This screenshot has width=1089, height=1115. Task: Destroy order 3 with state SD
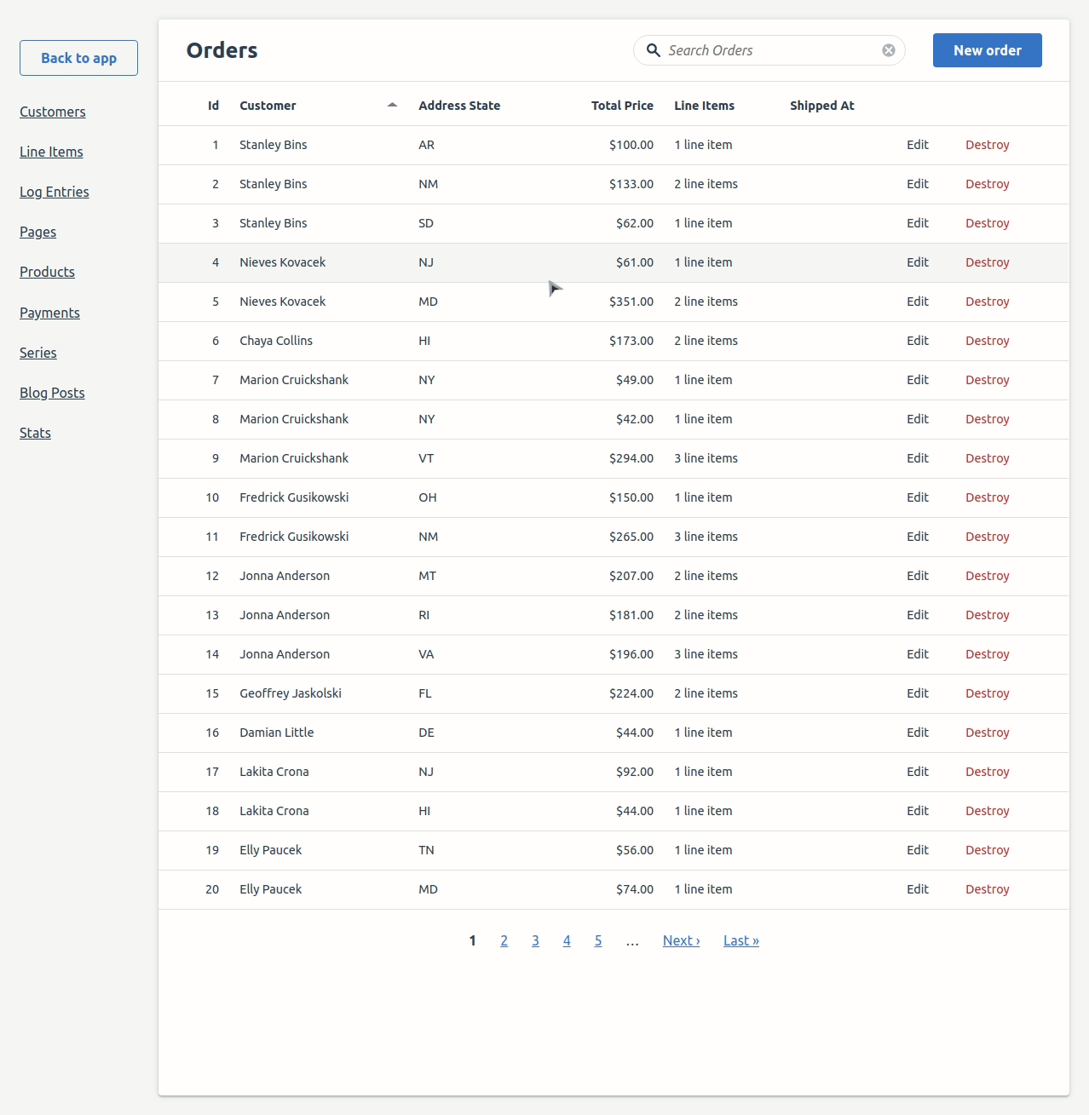pyautogui.click(x=988, y=223)
